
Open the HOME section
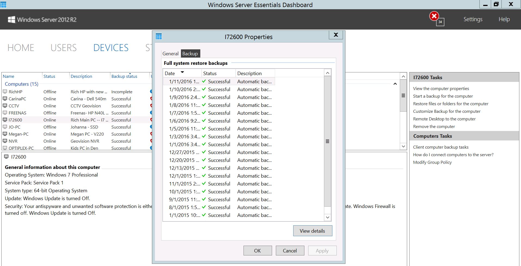pyautogui.click(x=21, y=48)
